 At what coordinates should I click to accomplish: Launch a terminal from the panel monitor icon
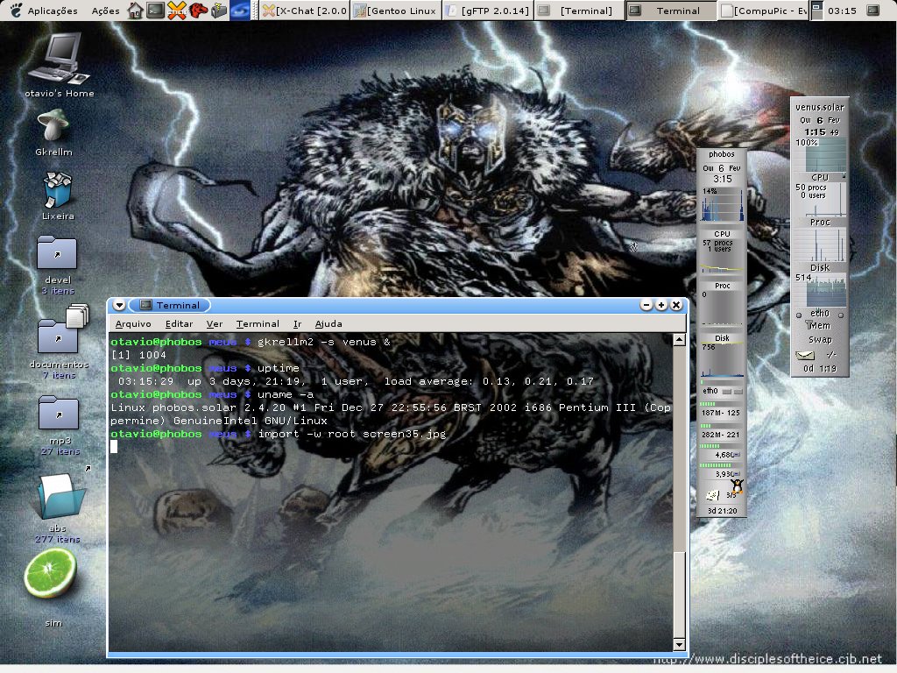point(156,11)
